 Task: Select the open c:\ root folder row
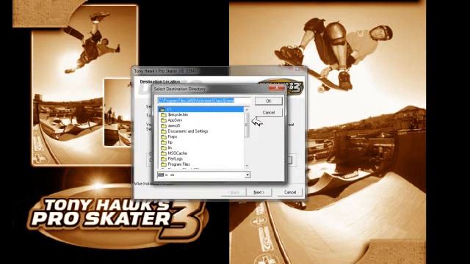pyautogui.click(x=200, y=109)
